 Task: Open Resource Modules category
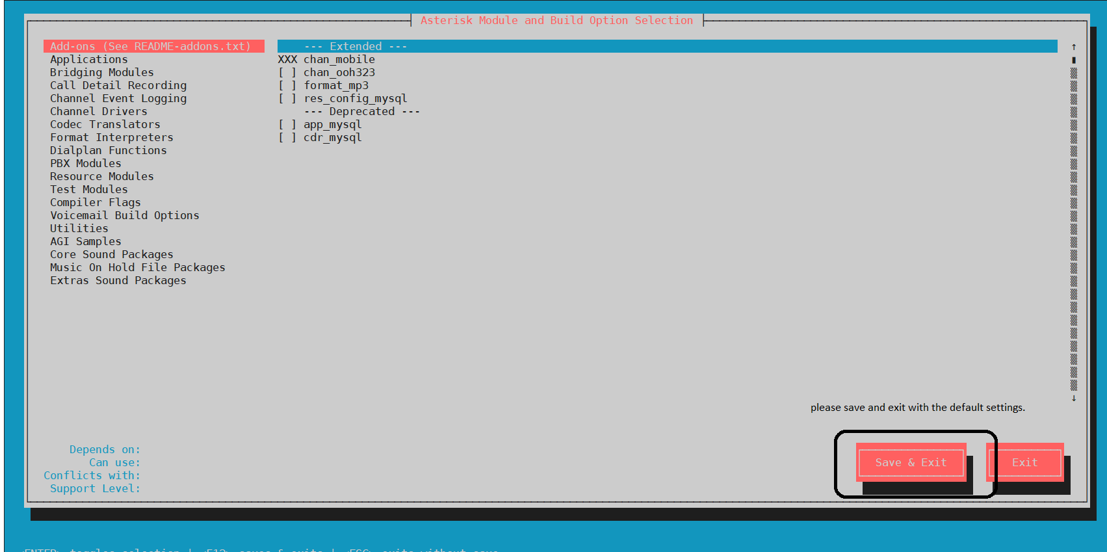[x=102, y=176]
